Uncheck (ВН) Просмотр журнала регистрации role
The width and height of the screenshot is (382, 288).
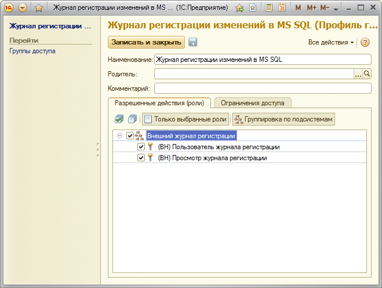pyautogui.click(x=141, y=158)
